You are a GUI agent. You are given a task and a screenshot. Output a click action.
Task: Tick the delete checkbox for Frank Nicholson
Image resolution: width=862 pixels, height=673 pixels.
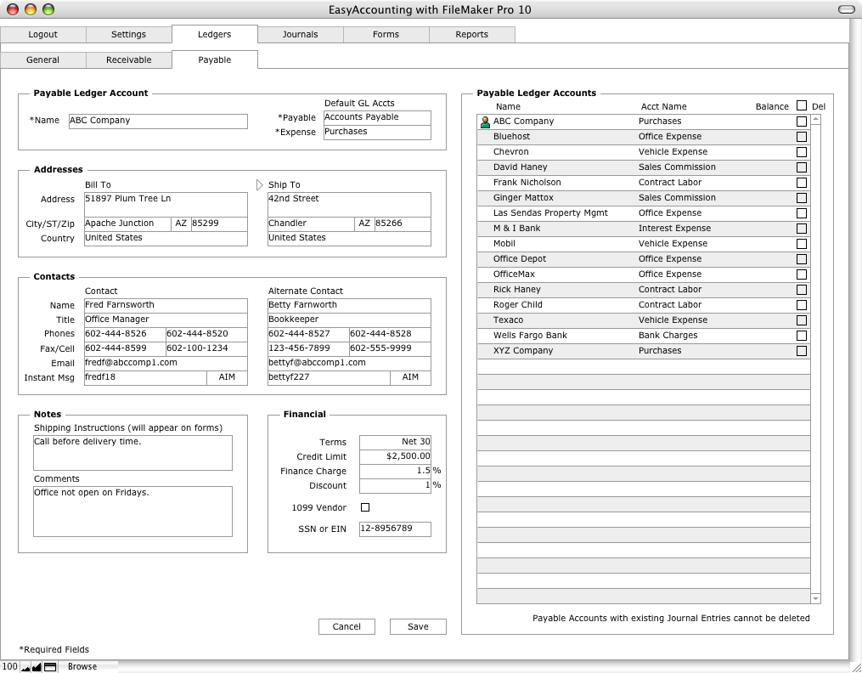[x=802, y=183]
